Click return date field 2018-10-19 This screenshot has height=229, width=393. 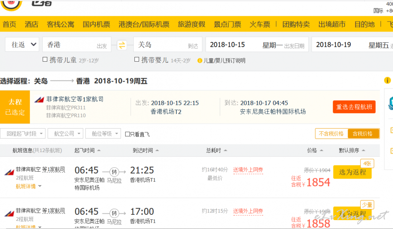point(352,44)
